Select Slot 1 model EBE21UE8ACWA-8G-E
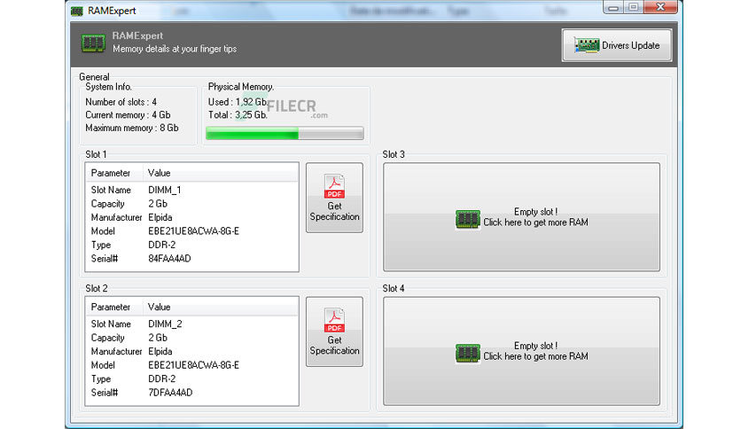741x429 pixels. pyautogui.click(x=194, y=231)
